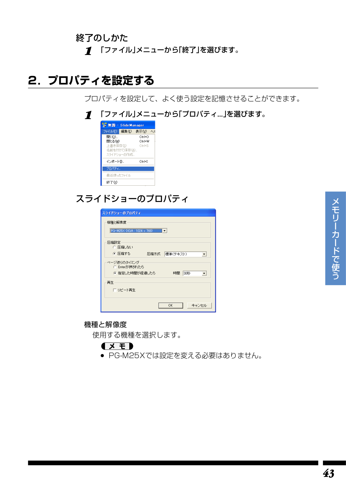This screenshot has height=491, width=346.
Task: Open the 編集(E) menu
Action: 126,131
